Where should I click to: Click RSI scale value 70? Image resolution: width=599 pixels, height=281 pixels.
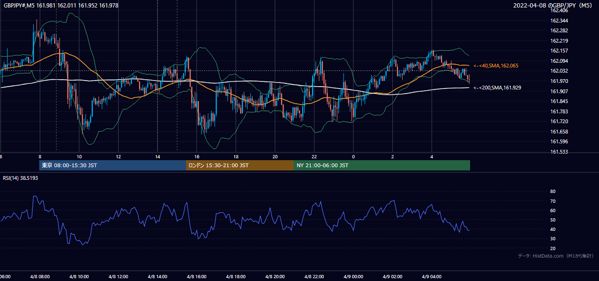pos(553,201)
